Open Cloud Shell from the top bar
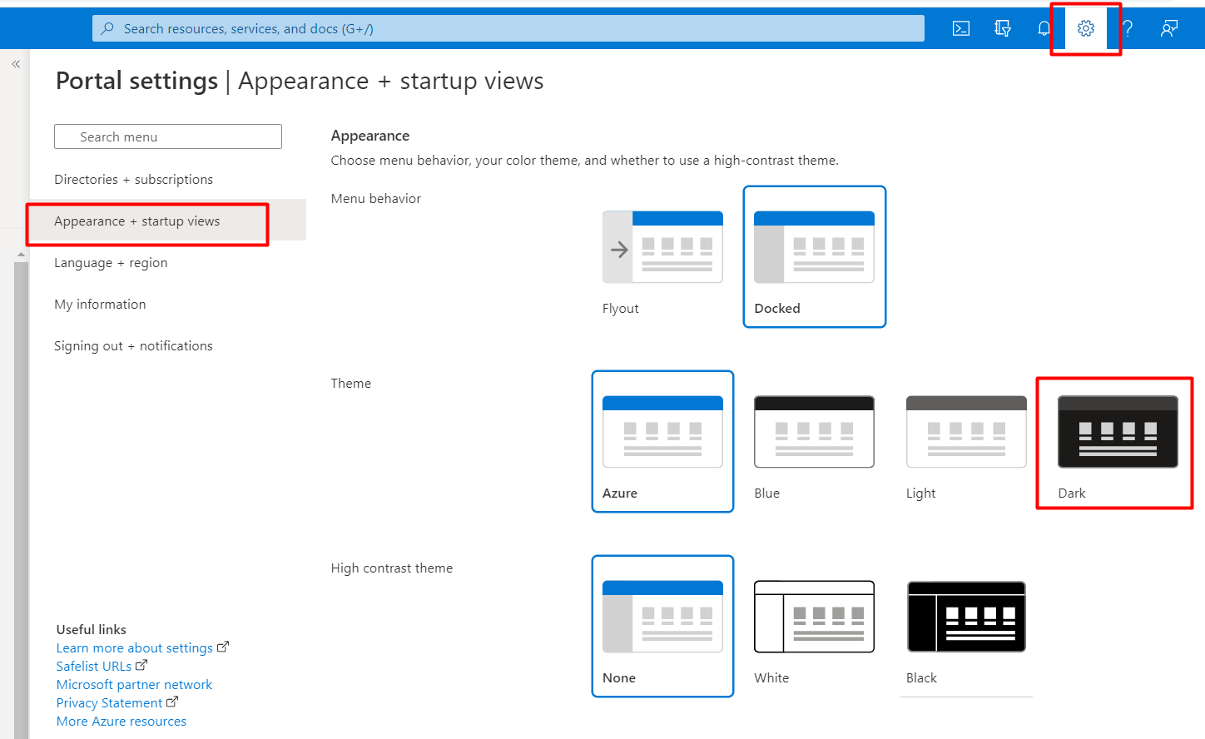The image size is (1205, 739). point(961,28)
